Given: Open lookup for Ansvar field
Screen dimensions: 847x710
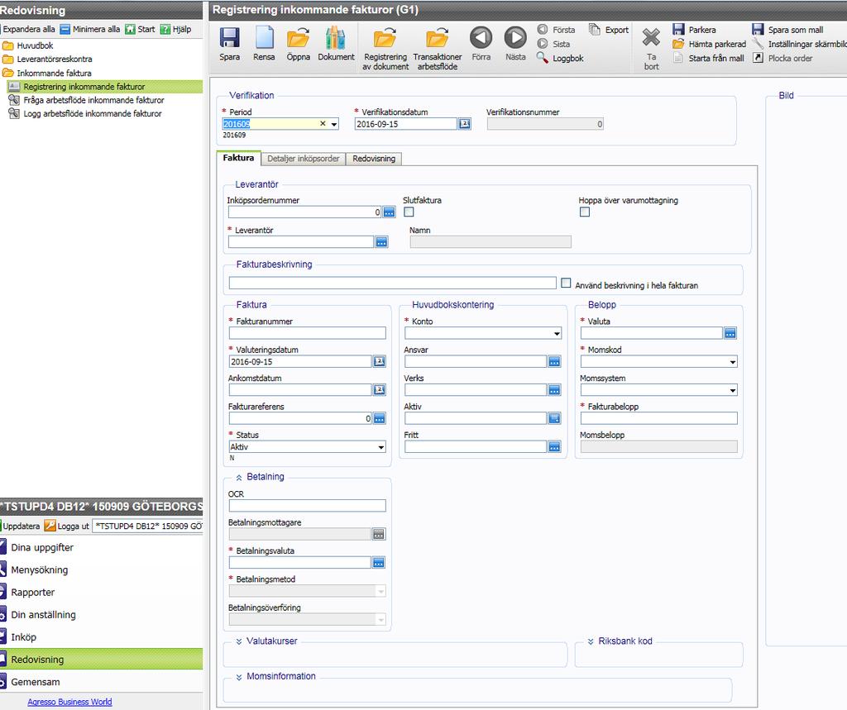Looking at the screenshot, I should 554,362.
